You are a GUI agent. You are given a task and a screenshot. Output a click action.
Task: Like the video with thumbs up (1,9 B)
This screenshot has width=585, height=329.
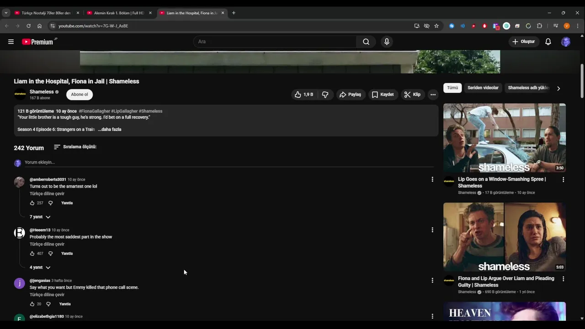click(304, 95)
